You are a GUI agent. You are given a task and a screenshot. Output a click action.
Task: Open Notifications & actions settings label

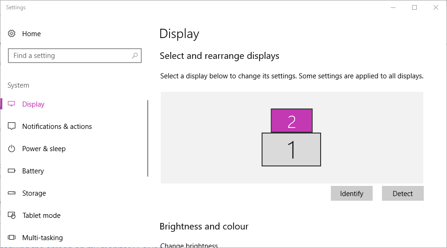pyautogui.click(x=57, y=126)
